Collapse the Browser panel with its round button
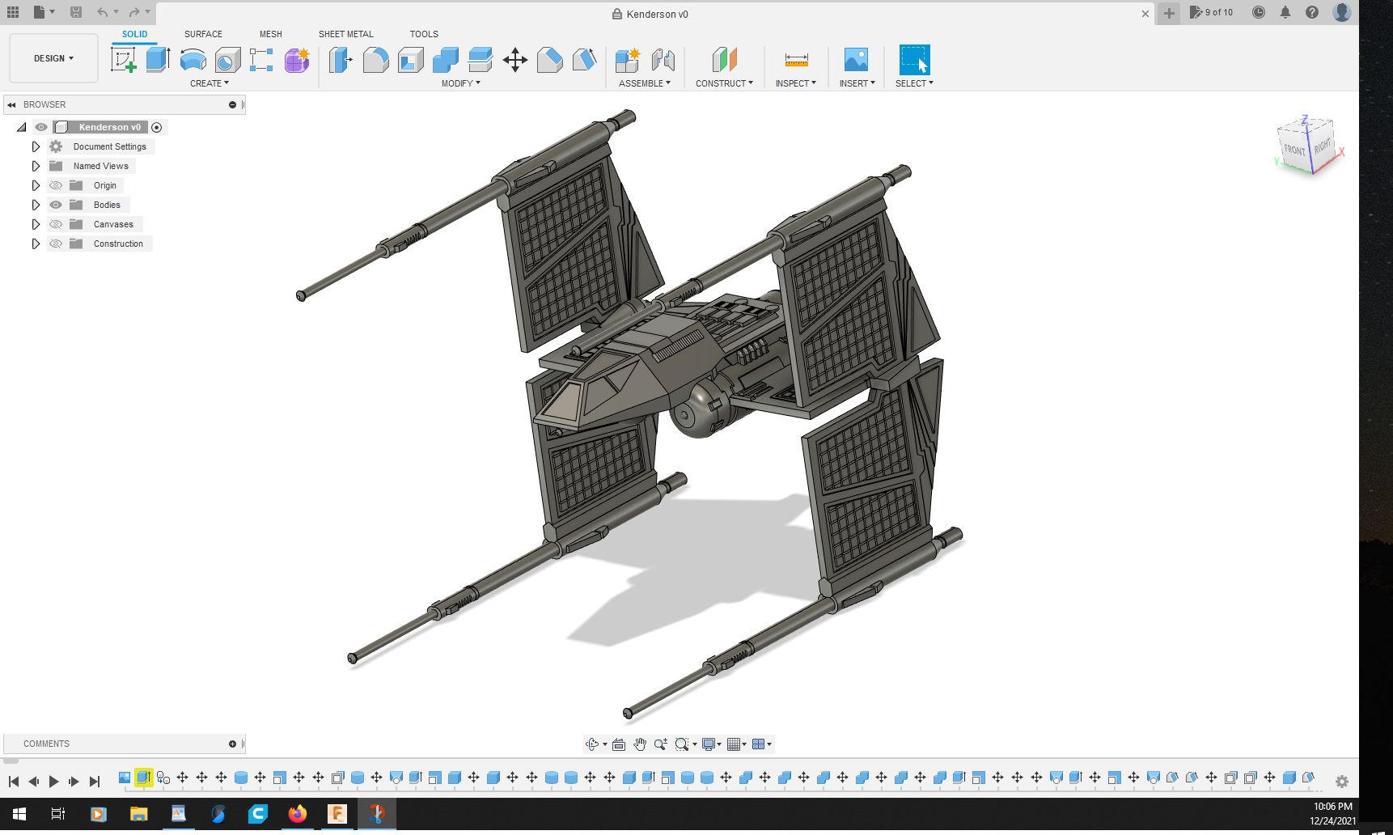The image size is (1393, 835). (232, 104)
